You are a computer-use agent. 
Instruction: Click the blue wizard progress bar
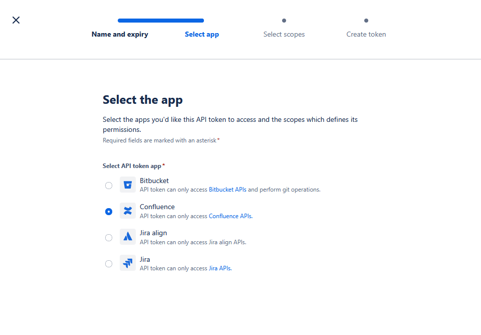(x=161, y=21)
